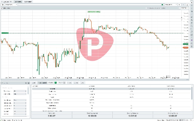Click the visual mode speed slider handle
Screen dimensions: 194x121
(179, 8)
